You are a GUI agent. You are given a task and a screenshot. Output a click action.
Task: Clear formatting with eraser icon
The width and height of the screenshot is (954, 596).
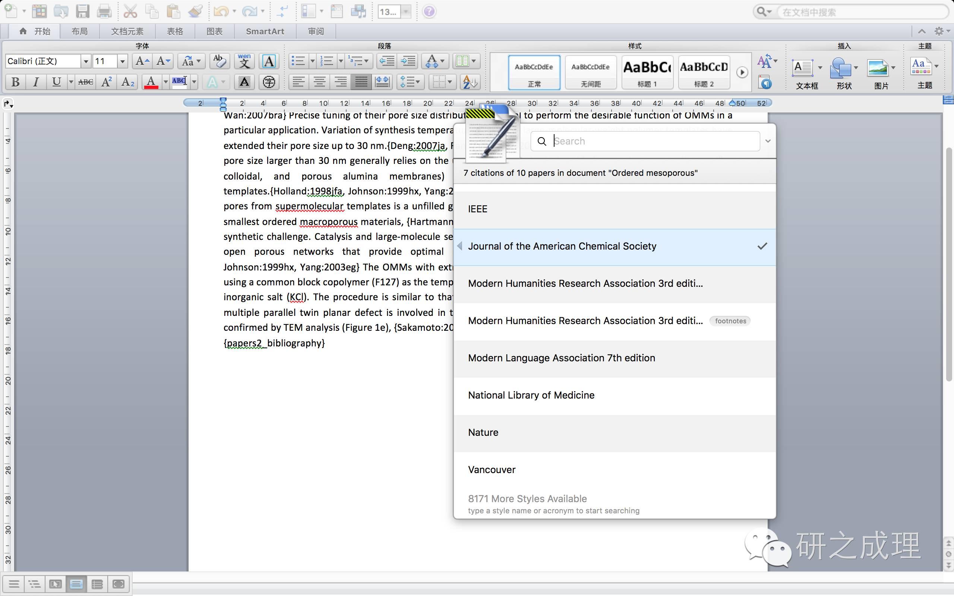219,61
